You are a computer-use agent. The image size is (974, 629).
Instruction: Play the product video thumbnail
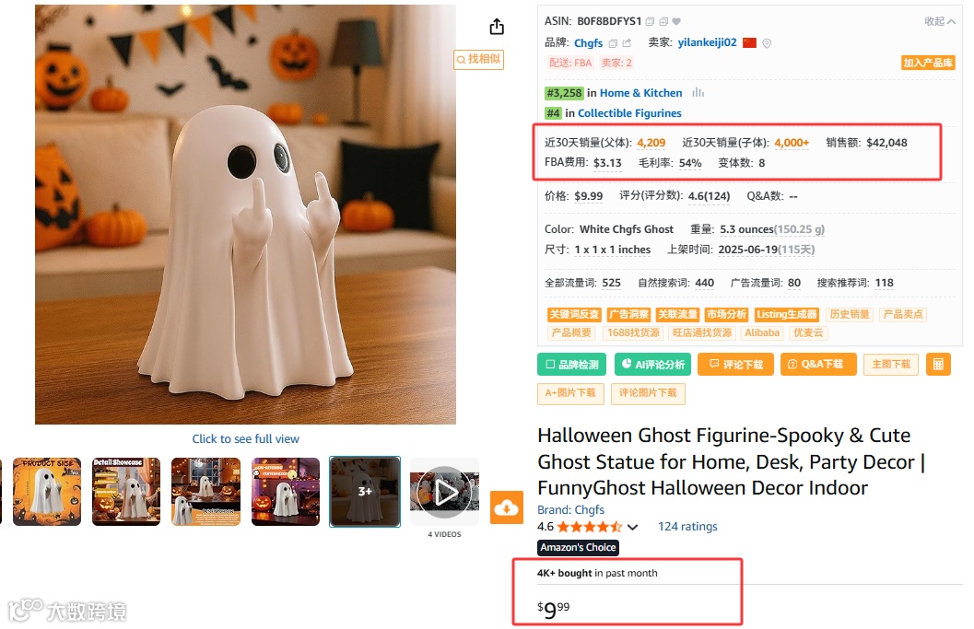tap(445, 493)
